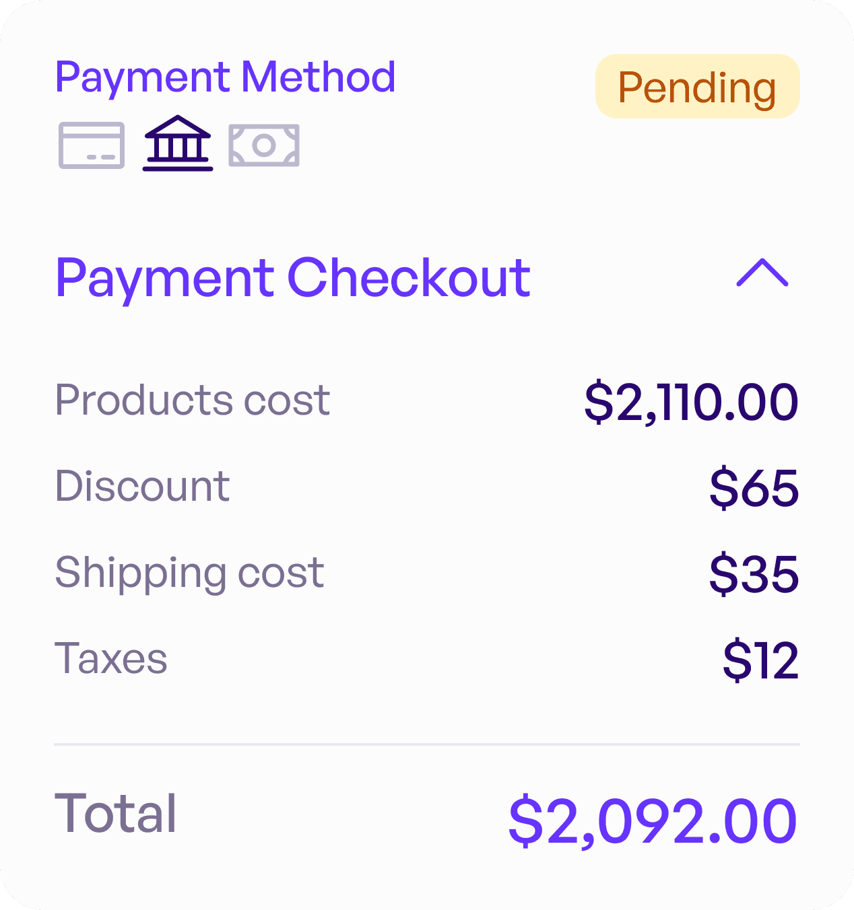Click the divider line above Total
The height and width of the screenshot is (910, 854).
[427, 744]
